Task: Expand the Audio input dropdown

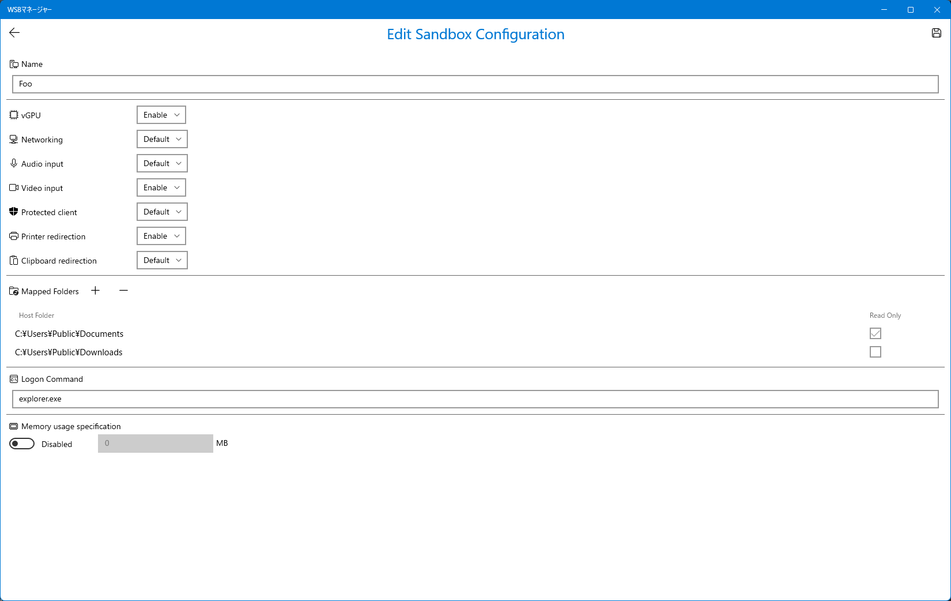Action: 162,163
